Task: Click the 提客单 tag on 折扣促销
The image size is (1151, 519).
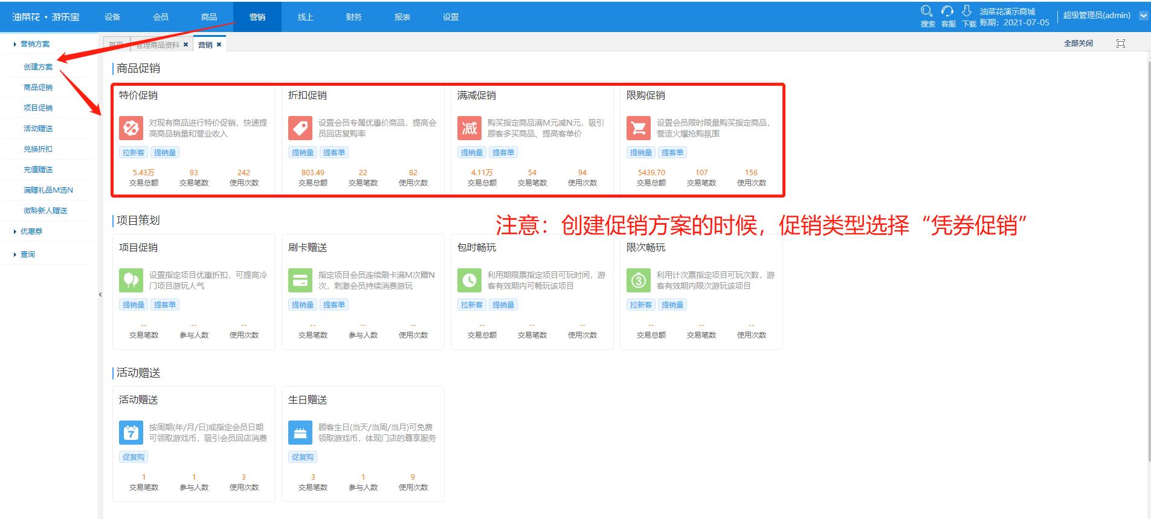Action: [334, 153]
